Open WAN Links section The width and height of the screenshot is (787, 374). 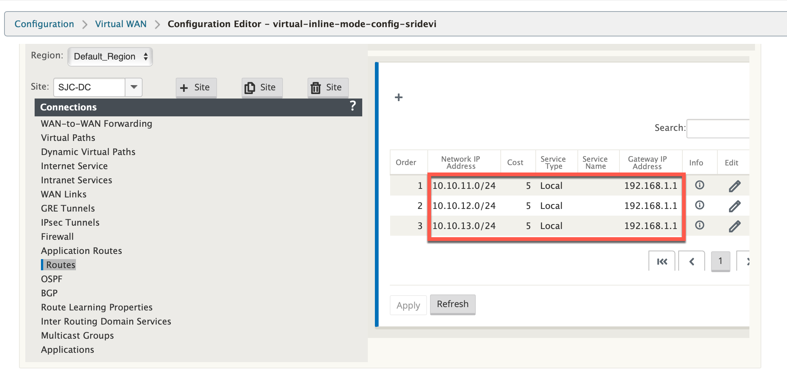(x=64, y=194)
